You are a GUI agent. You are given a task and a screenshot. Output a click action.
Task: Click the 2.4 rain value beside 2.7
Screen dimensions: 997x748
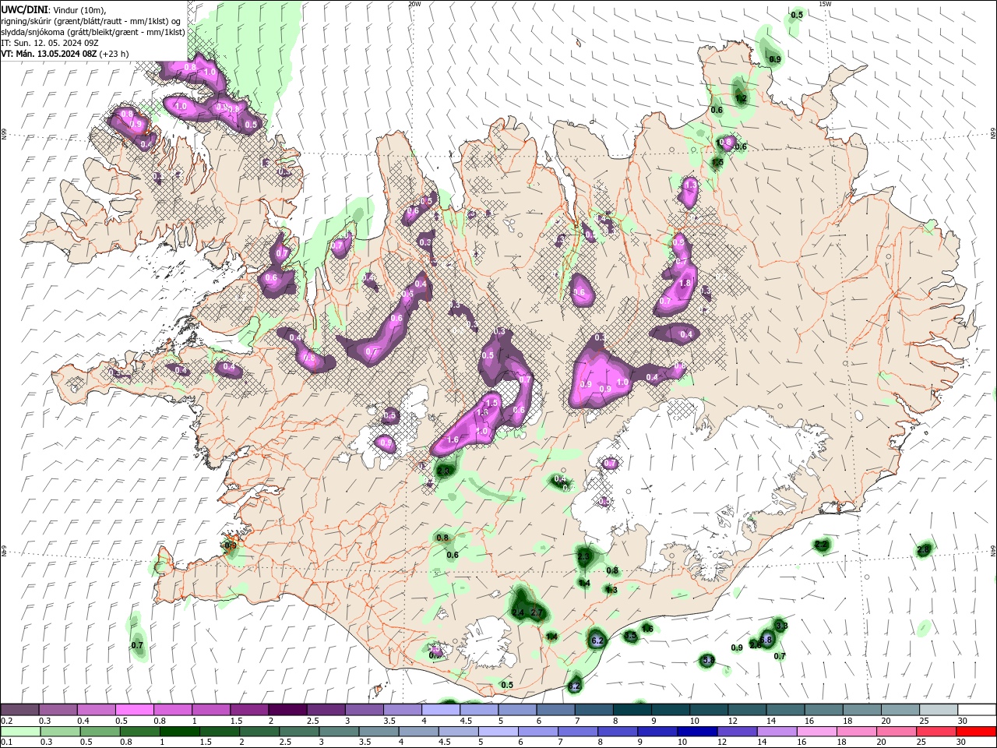pyautogui.click(x=518, y=613)
